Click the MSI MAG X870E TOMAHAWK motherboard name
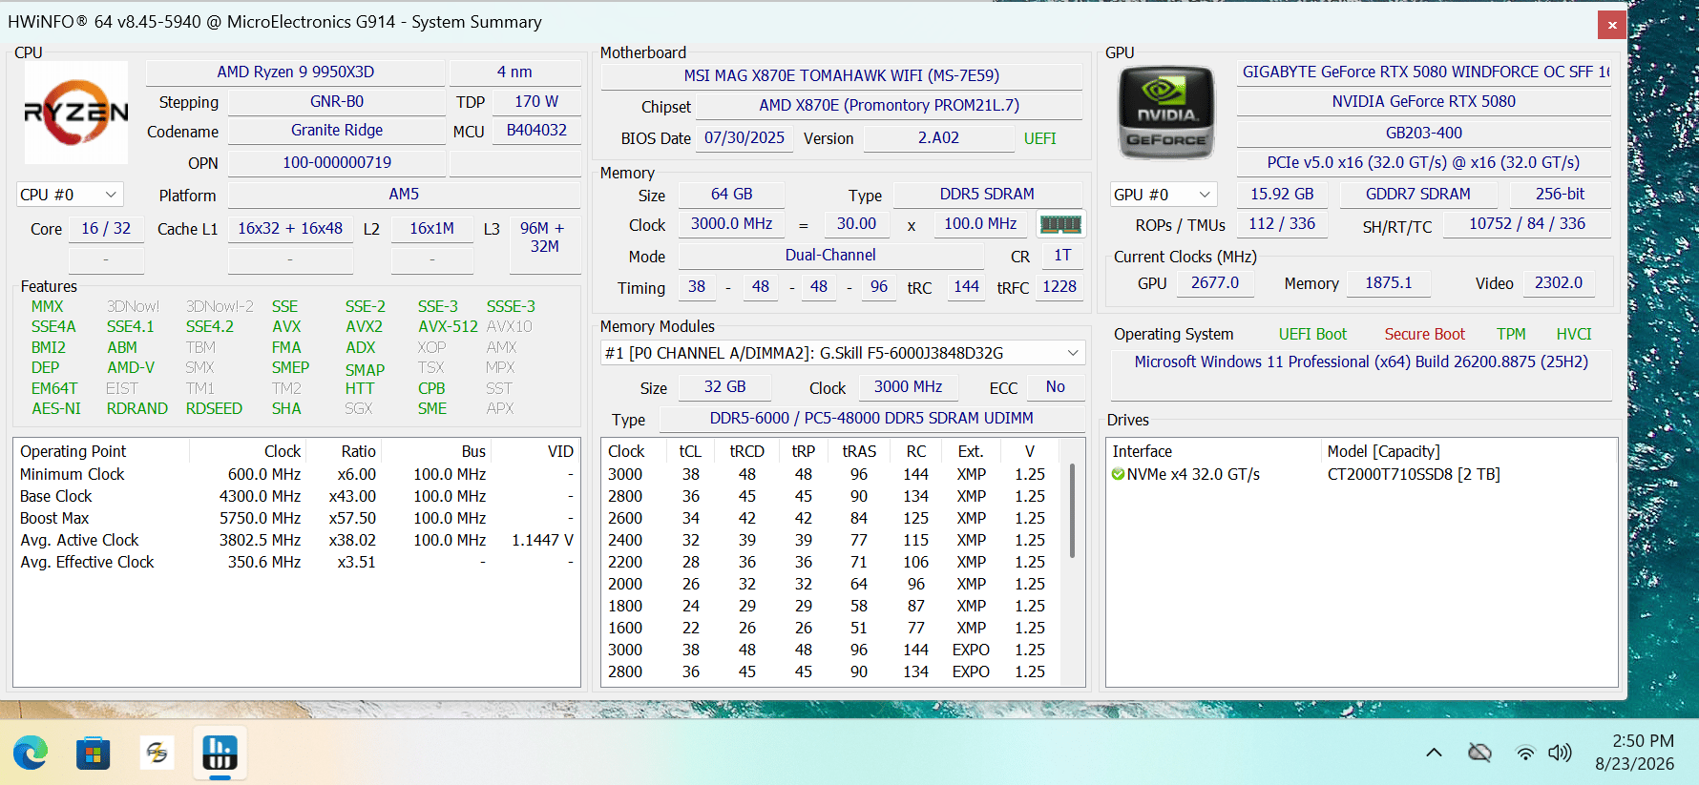 coord(842,76)
